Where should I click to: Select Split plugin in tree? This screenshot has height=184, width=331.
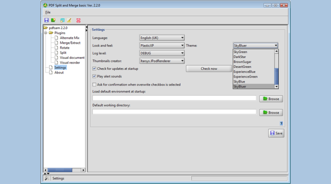[63, 53]
